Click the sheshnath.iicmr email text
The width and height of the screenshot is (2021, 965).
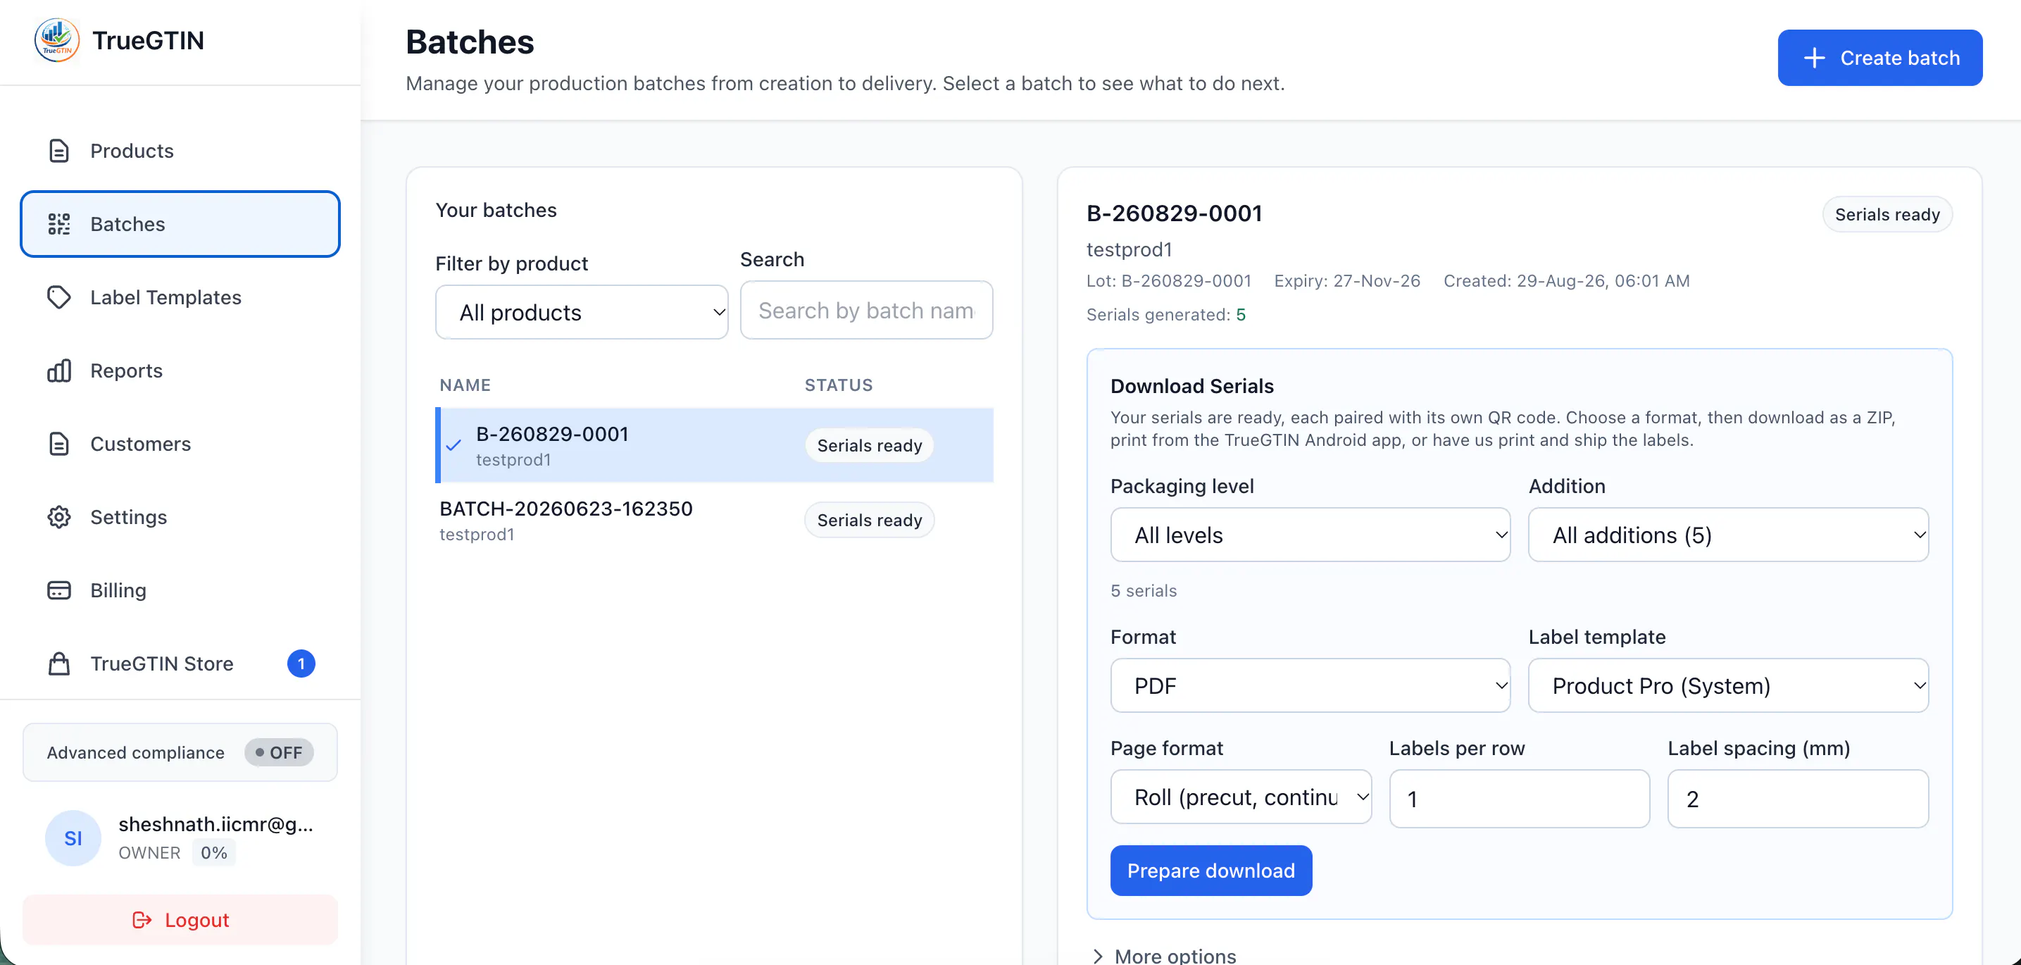[215, 824]
